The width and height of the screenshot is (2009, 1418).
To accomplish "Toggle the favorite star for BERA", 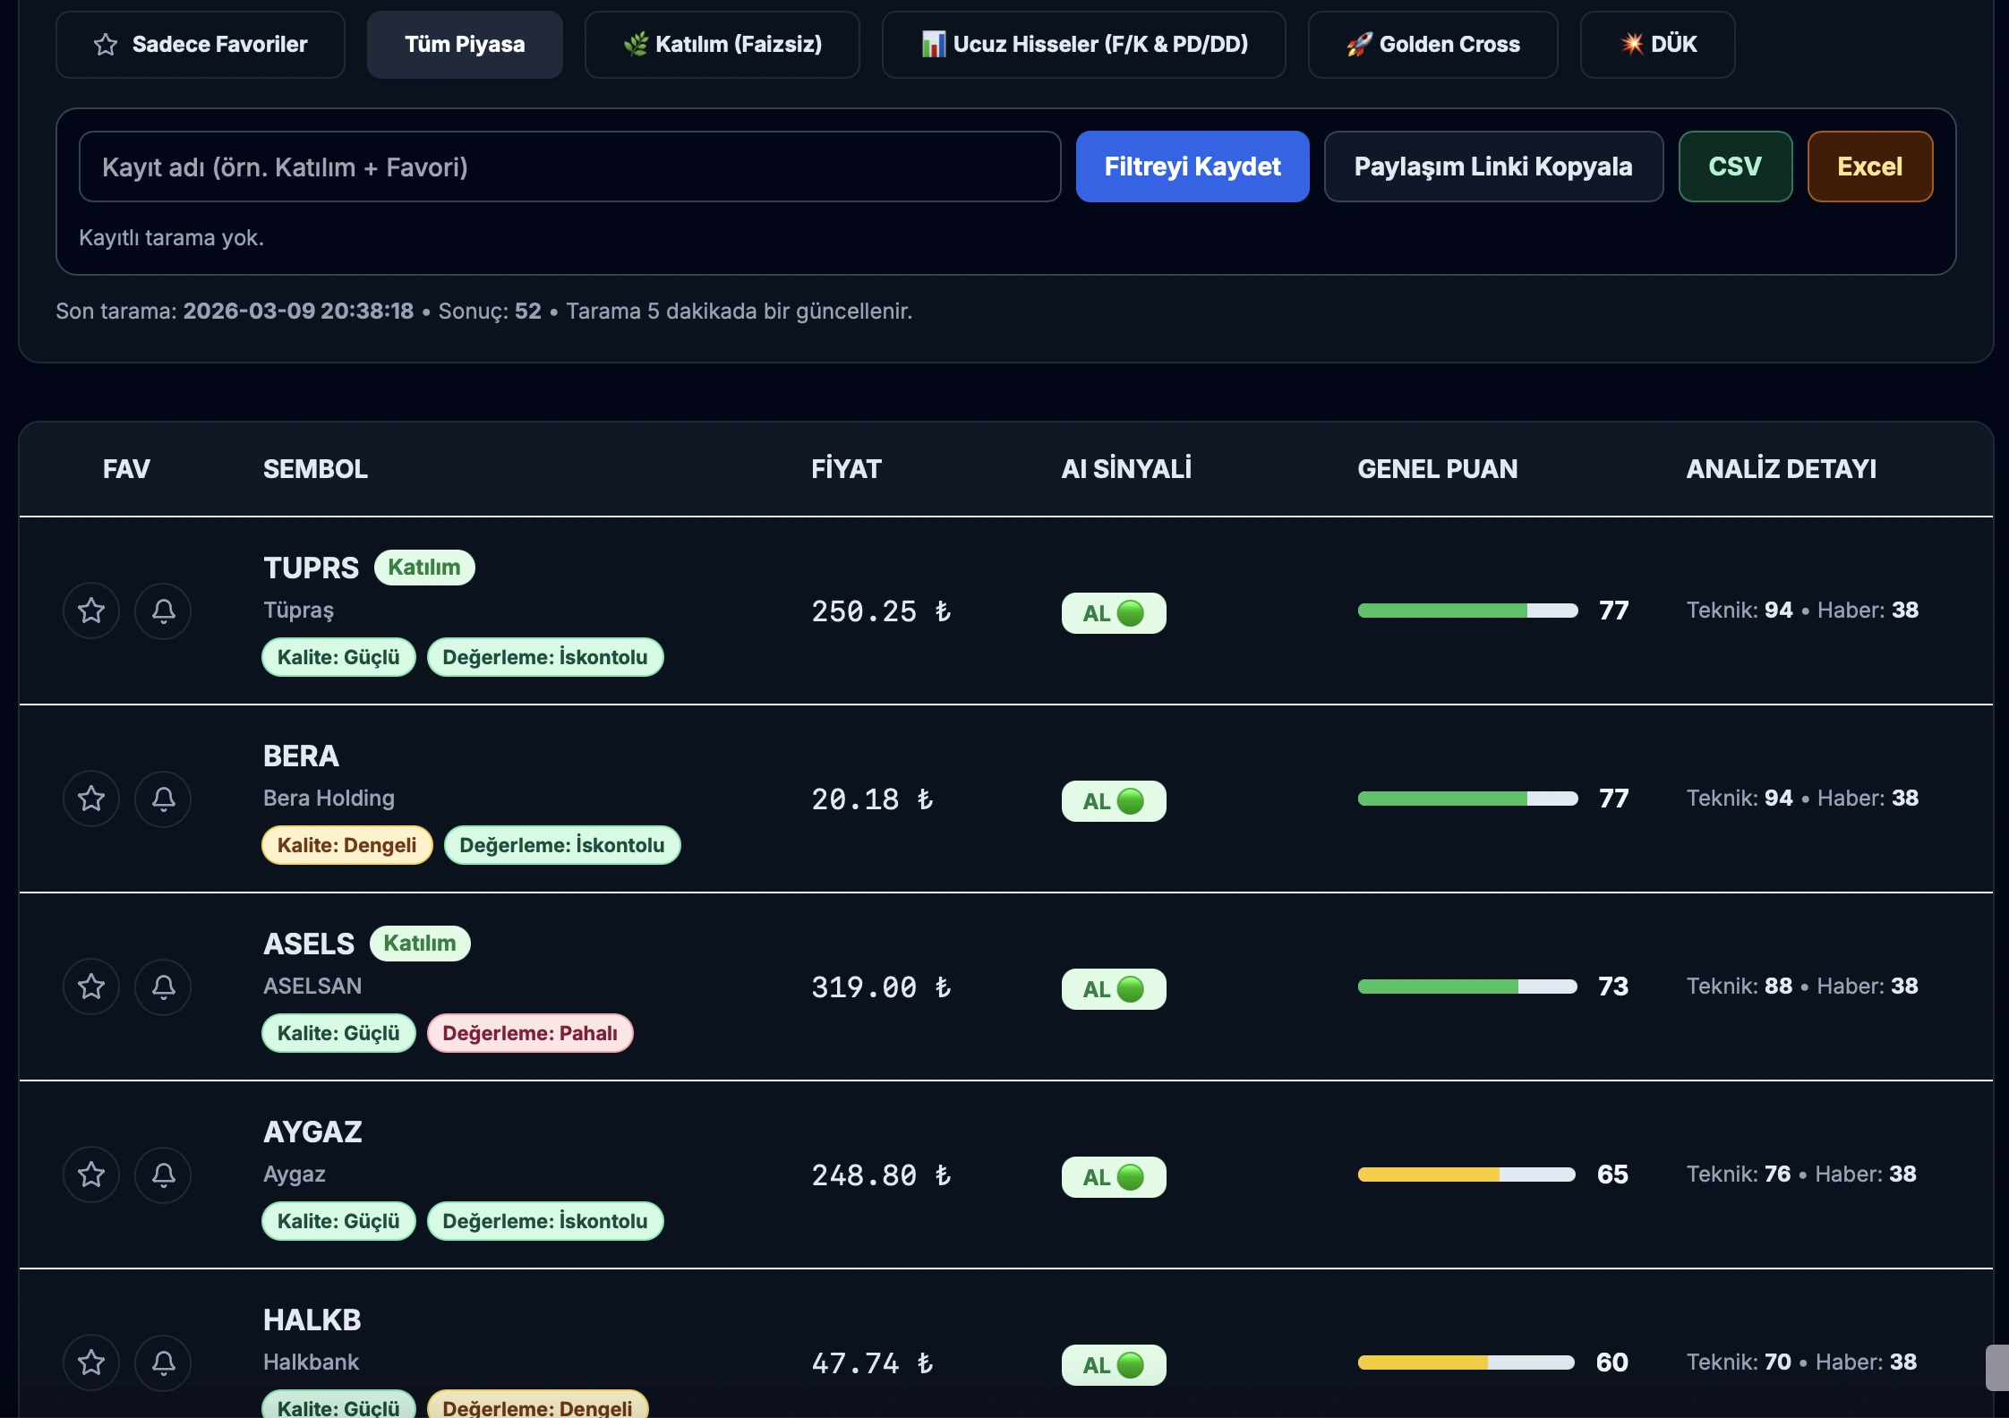I will coord(91,799).
